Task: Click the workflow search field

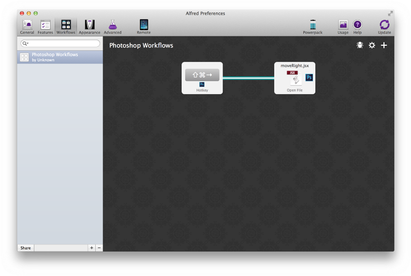Action: [x=63, y=44]
